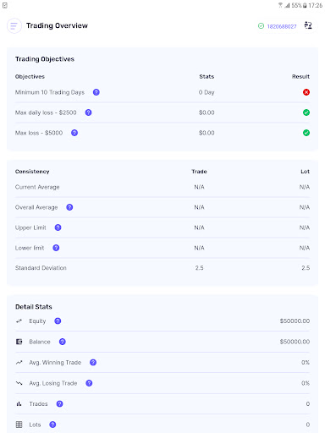Tap the switch account icon
This screenshot has width=325, height=433.
tap(308, 25)
